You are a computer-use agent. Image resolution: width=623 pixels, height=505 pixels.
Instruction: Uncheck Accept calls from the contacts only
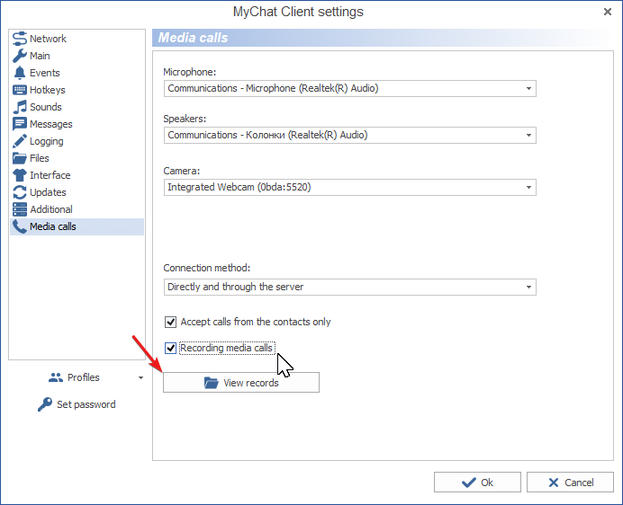(171, 322)
